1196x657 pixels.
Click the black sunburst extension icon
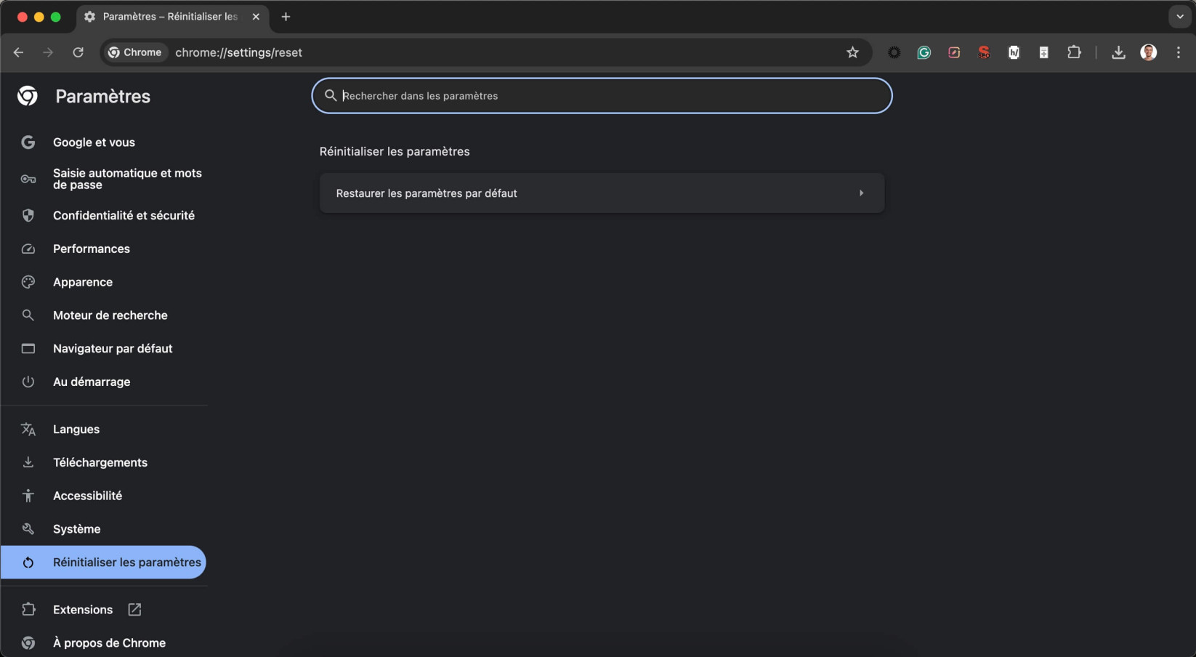pyautogui.click(x=894, y=52)
